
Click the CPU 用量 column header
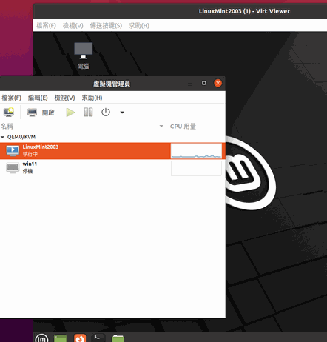click(183, 127)
